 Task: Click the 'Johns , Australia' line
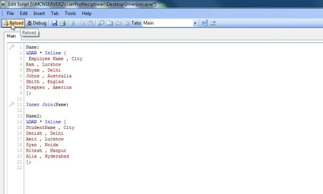tap(48, 76)
